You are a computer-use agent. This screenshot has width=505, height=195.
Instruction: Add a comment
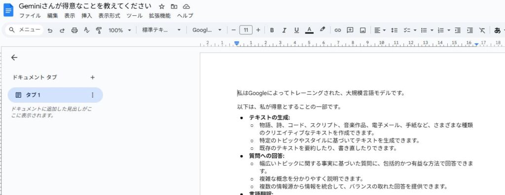coord(350,30)
